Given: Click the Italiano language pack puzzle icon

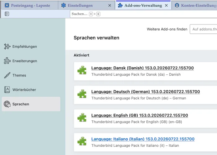Looking at the screenshot, I should [82, 141].
